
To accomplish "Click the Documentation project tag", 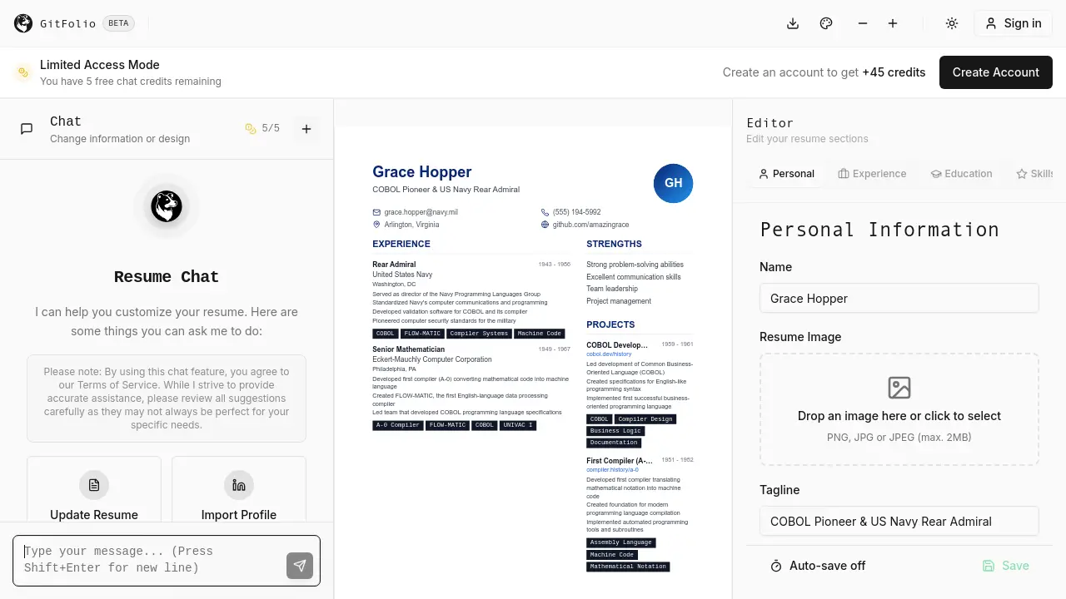I will 614,443.
